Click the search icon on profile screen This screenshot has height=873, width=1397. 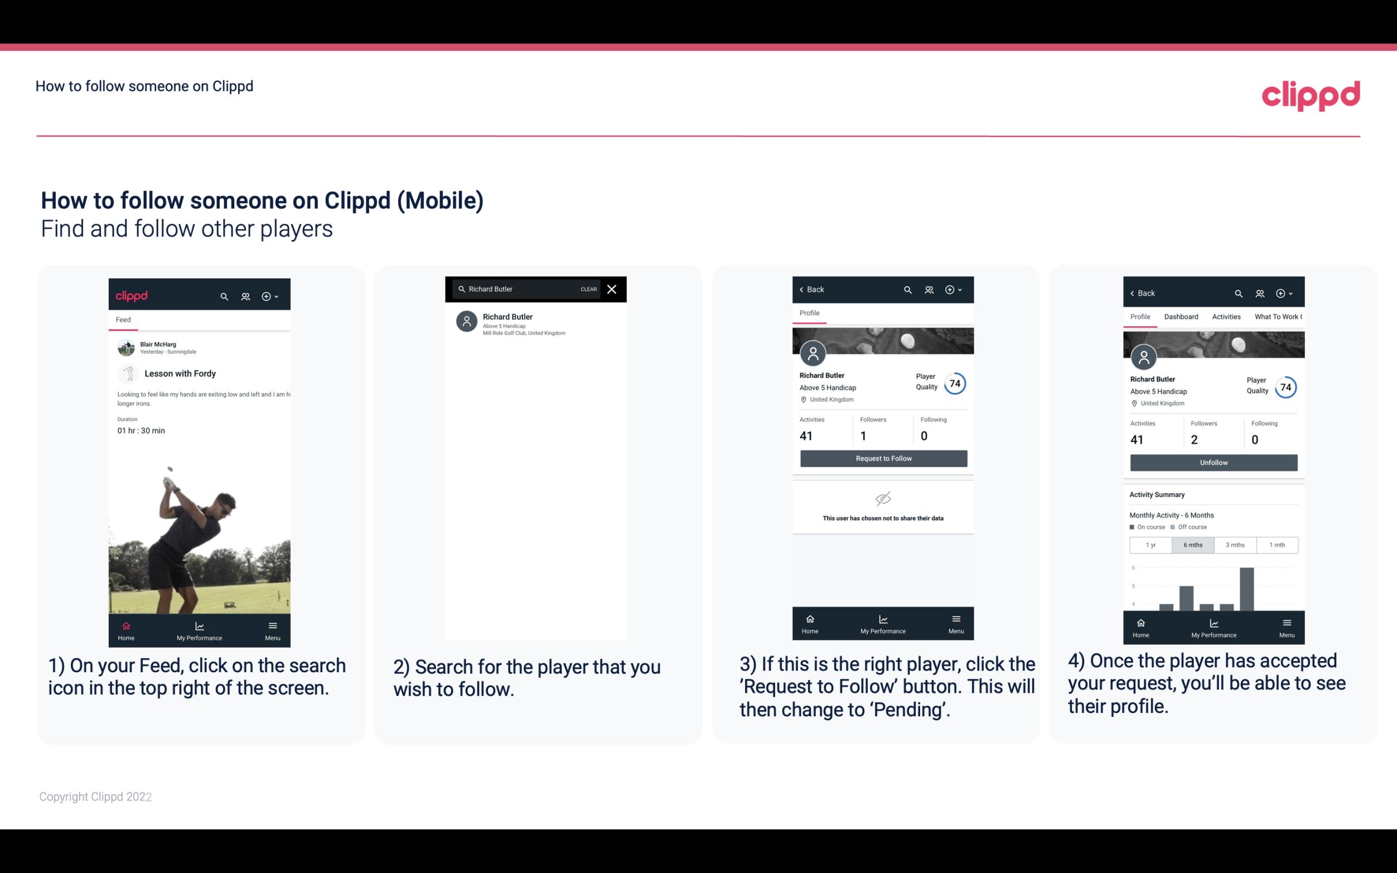coord(907,290)
